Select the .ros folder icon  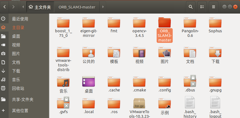(114, 103)
